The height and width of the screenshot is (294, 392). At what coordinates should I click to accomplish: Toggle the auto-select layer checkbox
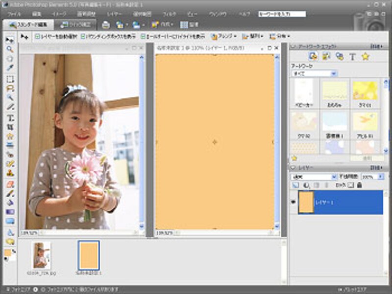coord(37,36)
